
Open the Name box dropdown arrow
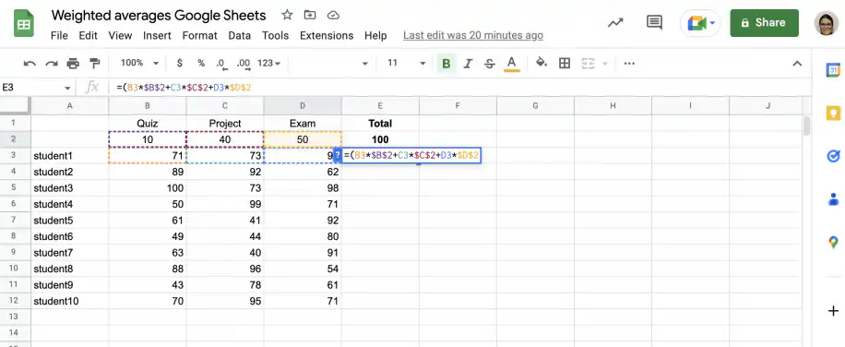(x=67, y=88)
